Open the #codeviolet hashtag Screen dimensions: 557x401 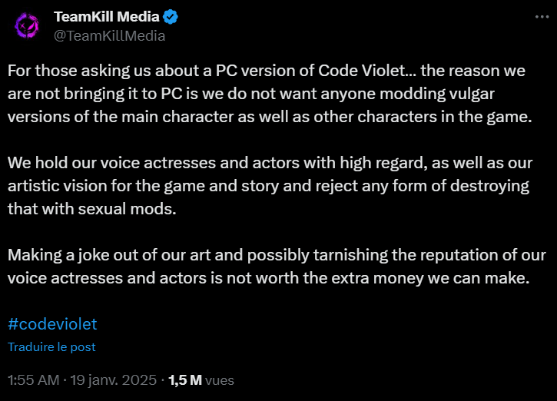point(52,324)
